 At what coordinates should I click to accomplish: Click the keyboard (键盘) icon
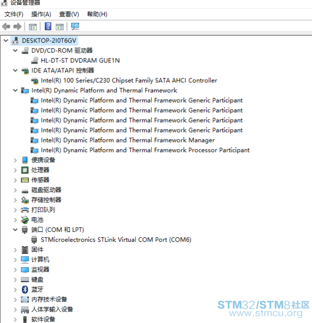tap(25, 280)
